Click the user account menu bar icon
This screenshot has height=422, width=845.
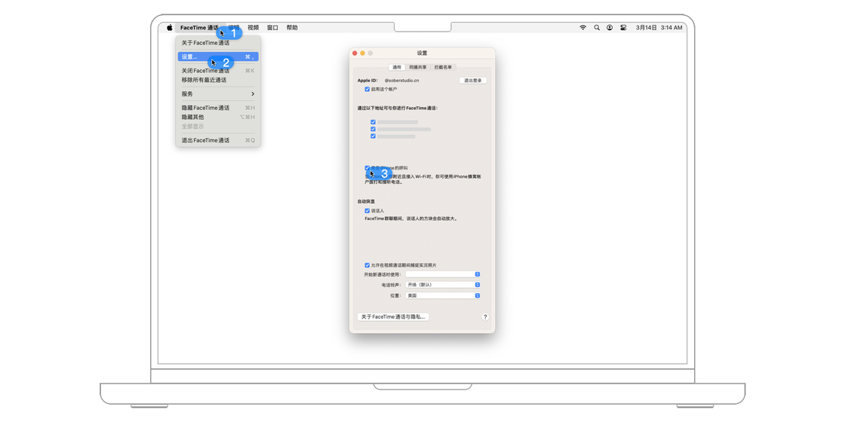(x=610, y=27)
